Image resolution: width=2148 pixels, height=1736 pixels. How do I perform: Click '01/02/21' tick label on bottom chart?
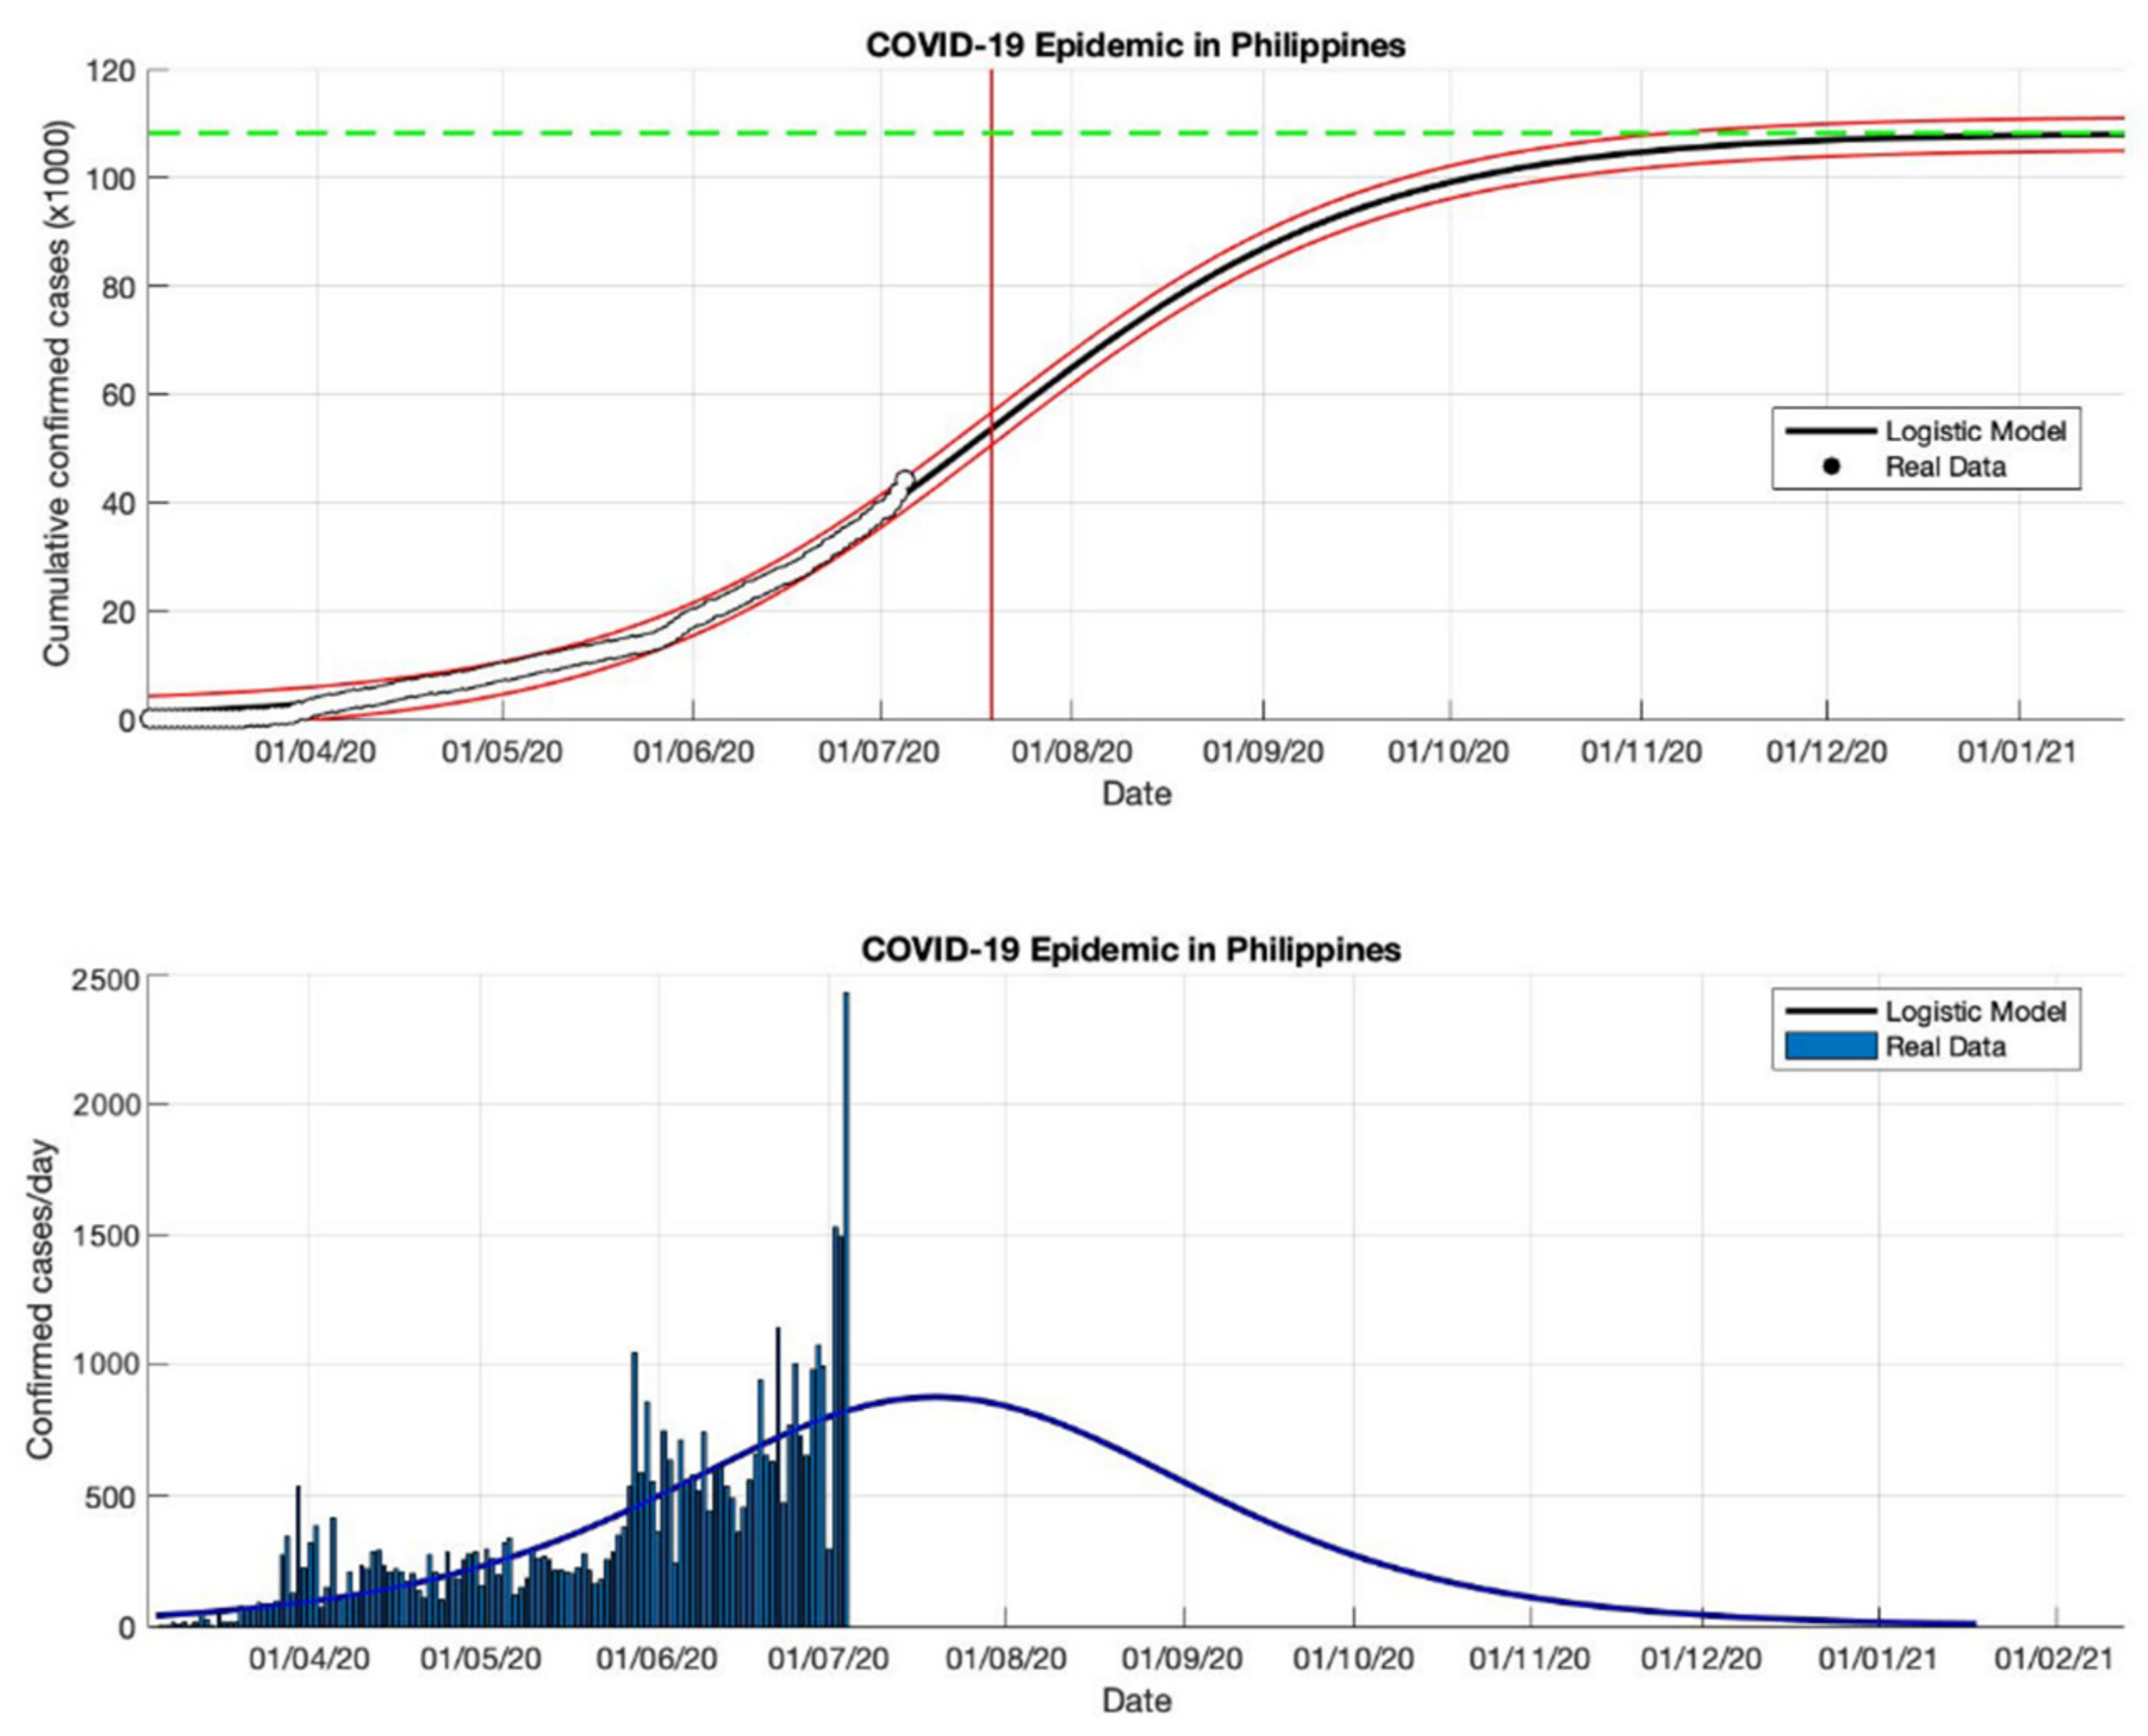pyautogui.click(x=2054, y=1659)
